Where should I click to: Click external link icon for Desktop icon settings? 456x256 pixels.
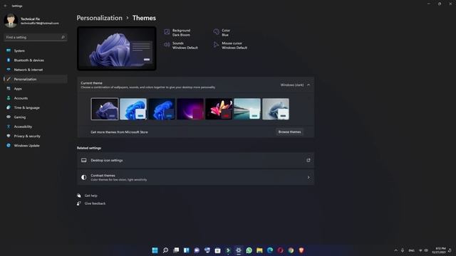pyautogui.click(x=309, y=160)
